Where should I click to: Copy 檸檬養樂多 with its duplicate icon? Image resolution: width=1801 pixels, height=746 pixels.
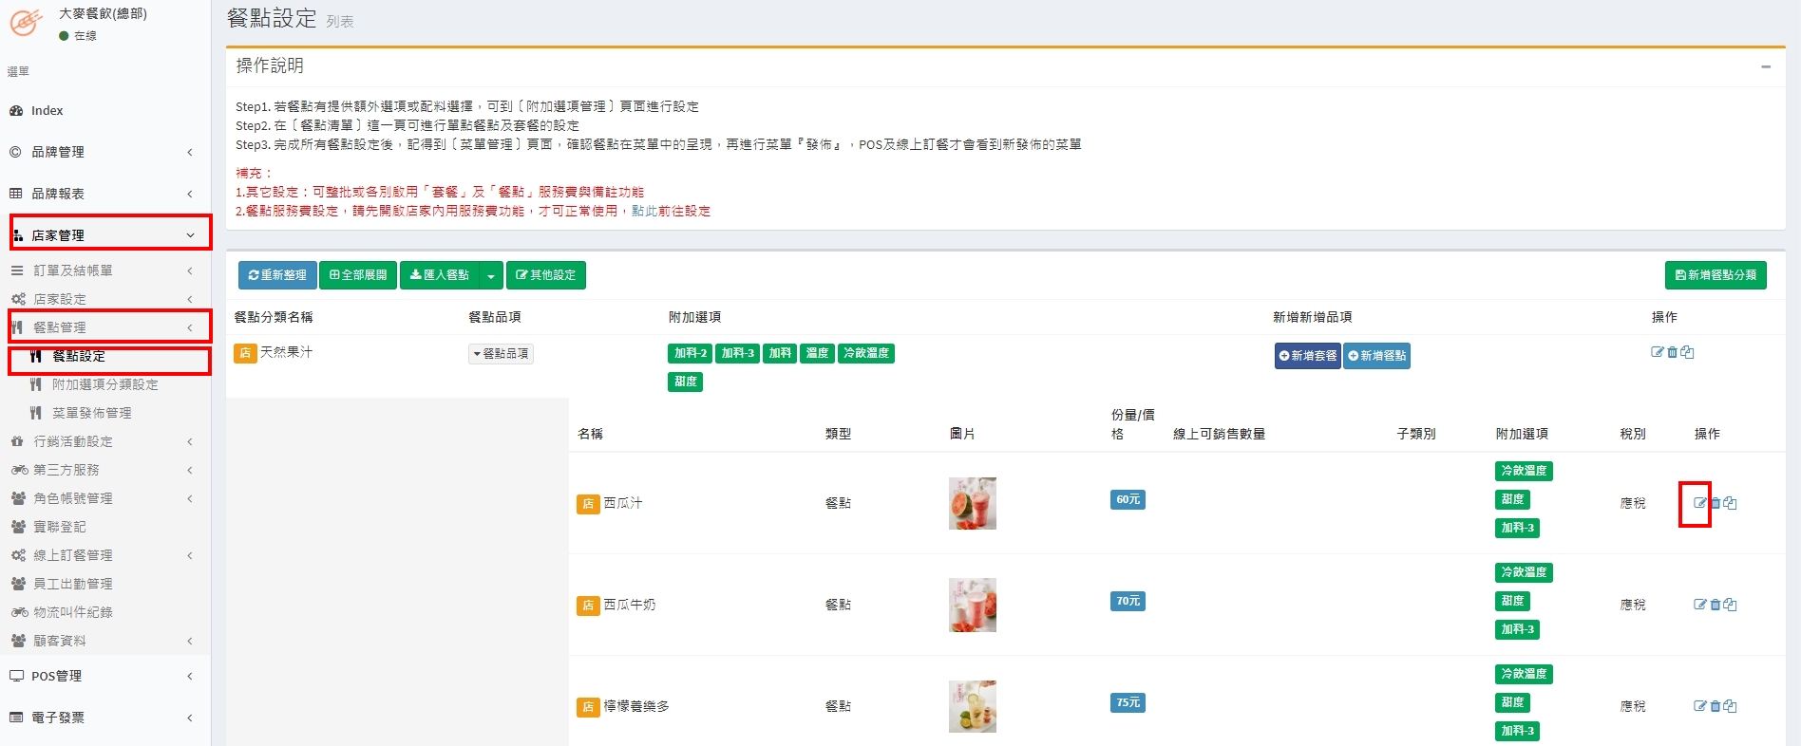(1731, 706)
